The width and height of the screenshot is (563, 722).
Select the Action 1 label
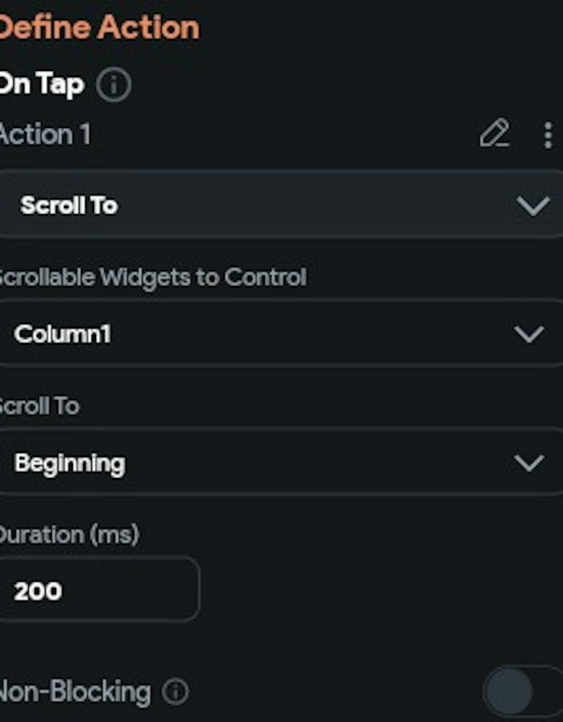tap(45, 135)
